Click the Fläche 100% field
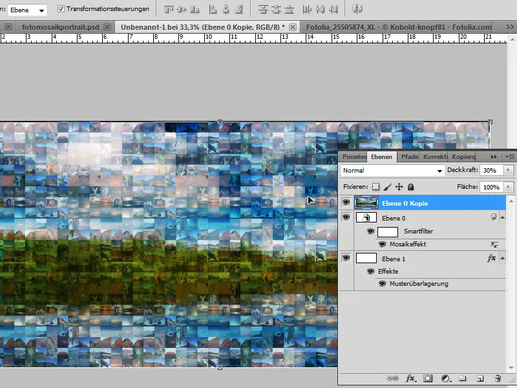517x388 pixels. point(491,187)
